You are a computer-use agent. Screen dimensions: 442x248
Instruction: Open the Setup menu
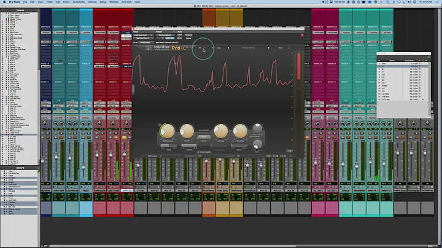103,2
